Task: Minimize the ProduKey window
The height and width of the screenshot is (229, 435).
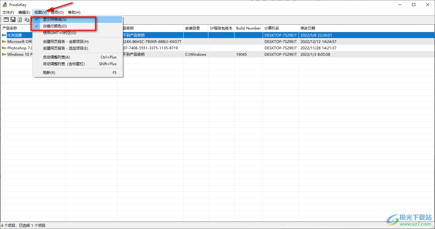Action: coord(400,5)
